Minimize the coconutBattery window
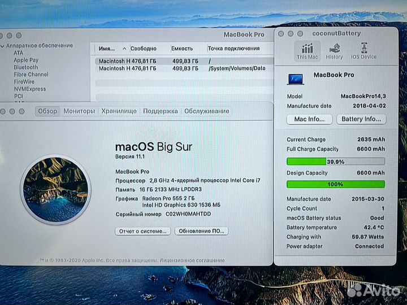Viewport: 407px width, 305px height. (291, 34)
